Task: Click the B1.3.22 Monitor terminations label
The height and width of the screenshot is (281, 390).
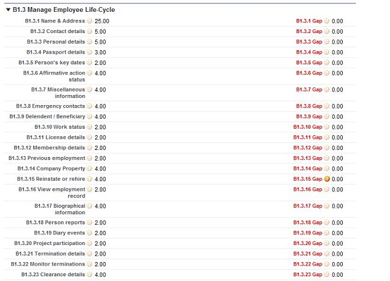Action: pos(48,264)
